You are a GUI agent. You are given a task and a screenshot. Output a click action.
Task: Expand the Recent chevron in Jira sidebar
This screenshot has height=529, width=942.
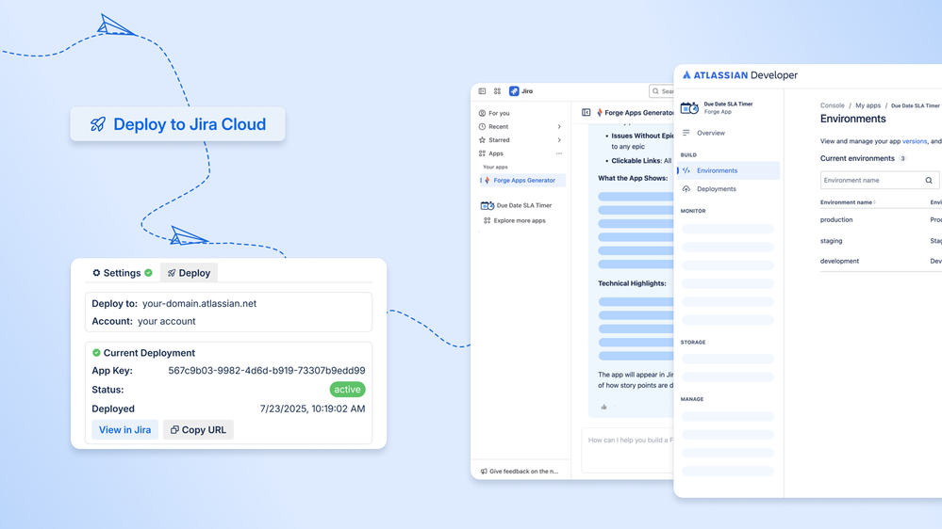click(x=559, y=126)
